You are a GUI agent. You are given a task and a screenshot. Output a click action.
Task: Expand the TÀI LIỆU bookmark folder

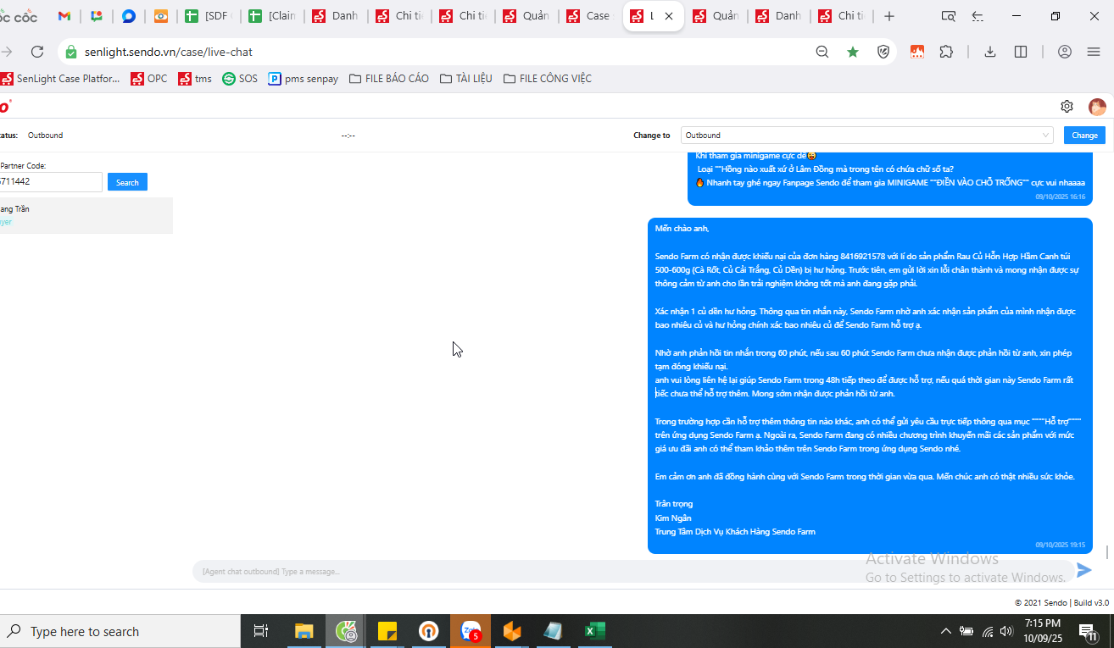click(466, 79)
